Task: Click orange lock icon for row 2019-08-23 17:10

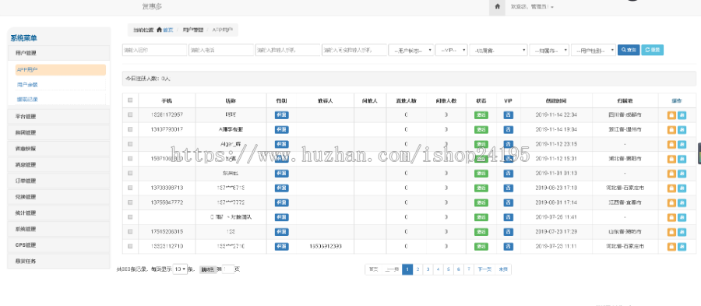Action: pos(671,188)
